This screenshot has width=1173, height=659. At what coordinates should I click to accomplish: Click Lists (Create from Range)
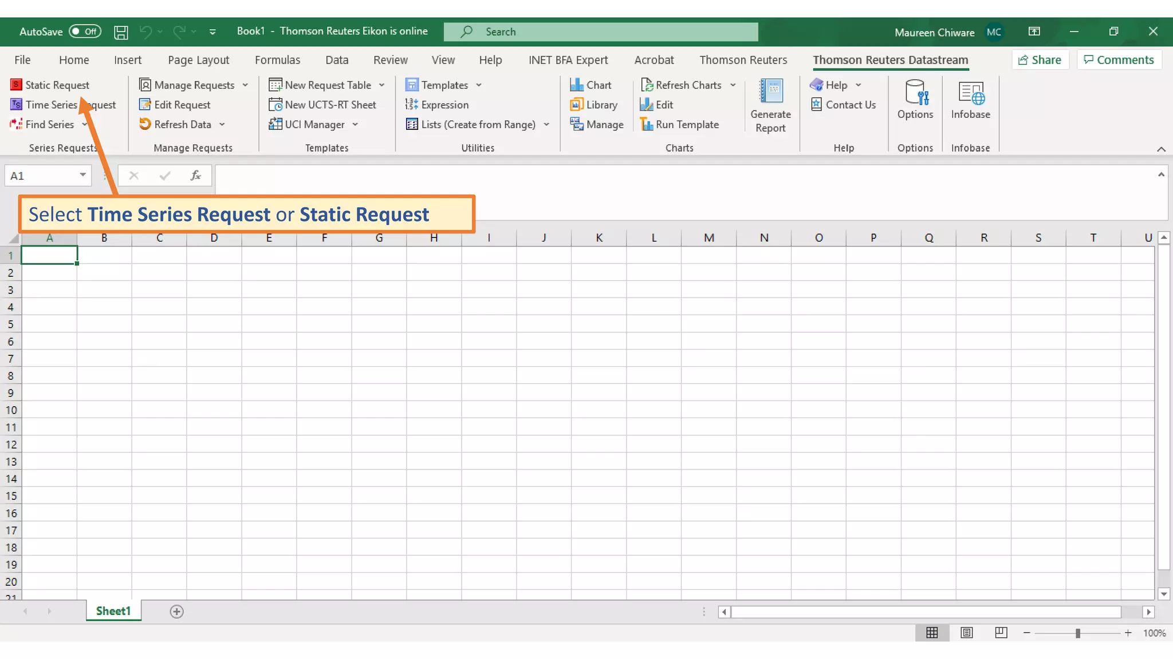[471, 124]
